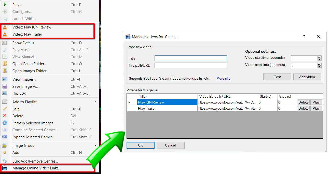Click the Expand Selected Games icon

tap(5, 137)
